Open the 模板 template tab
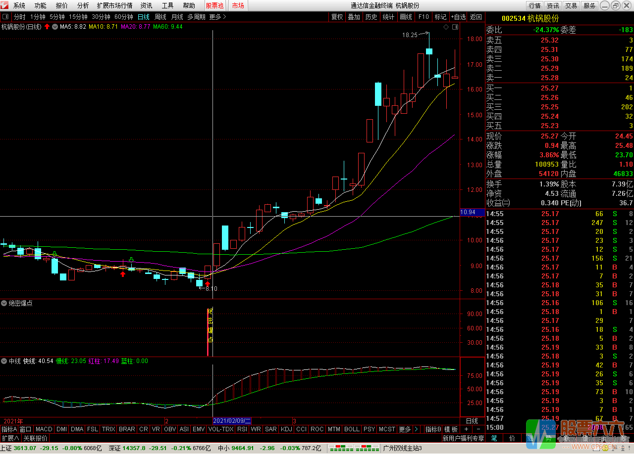This screenshot has height=454, width=634. pyautogui.click(x=451, y=429)
